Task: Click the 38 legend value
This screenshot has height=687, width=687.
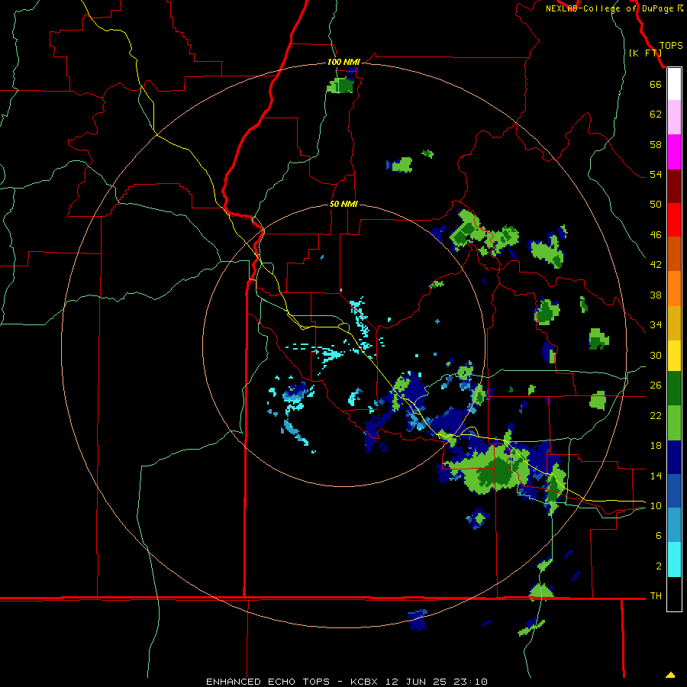Action: (x=656, y=295)
